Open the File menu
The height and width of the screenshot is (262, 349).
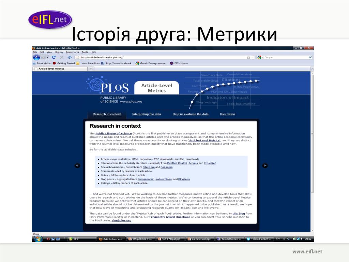[35, 52]
